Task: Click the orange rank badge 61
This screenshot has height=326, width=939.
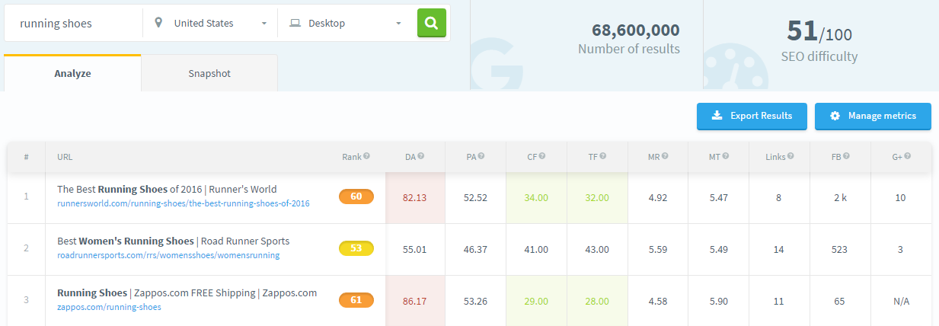Action: point(356,300)
